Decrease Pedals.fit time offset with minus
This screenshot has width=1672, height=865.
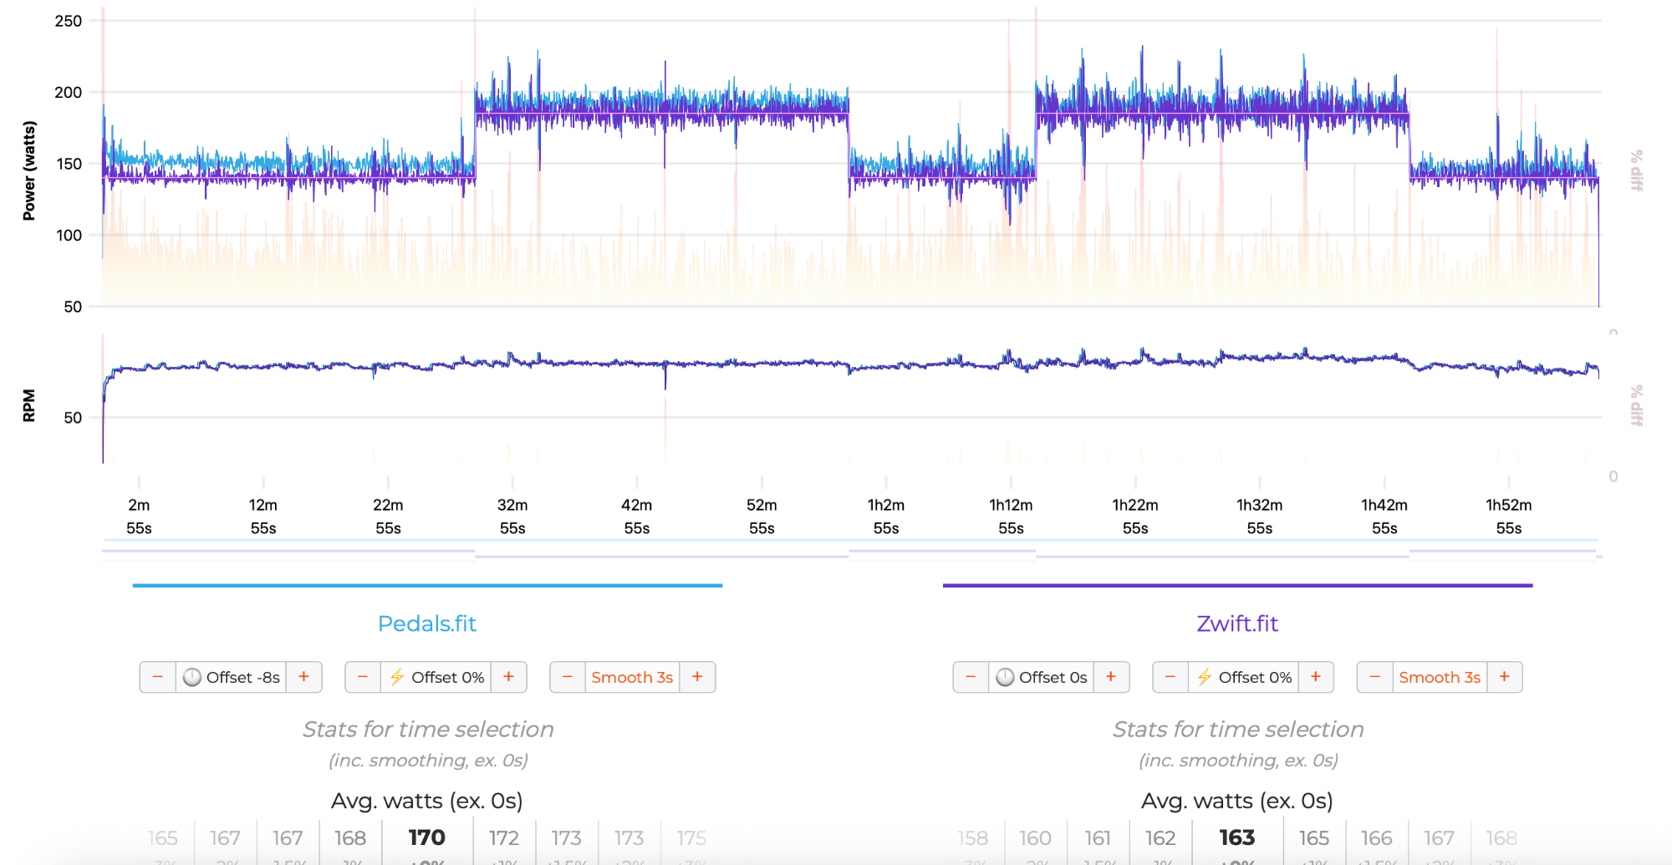[157, 677]
